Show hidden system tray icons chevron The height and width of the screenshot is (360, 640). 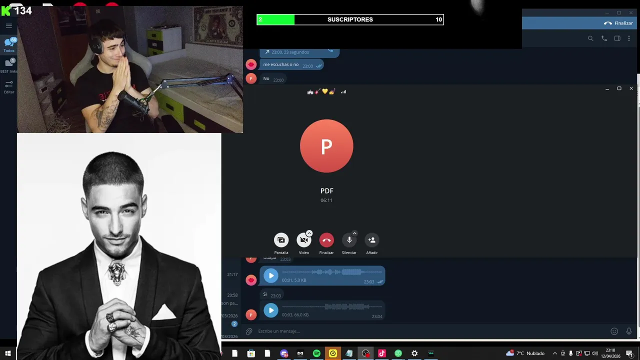(x=554, y=353)
